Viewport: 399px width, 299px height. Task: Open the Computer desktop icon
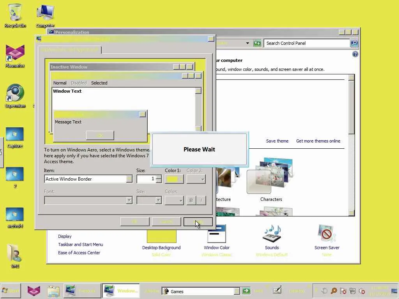45,15
